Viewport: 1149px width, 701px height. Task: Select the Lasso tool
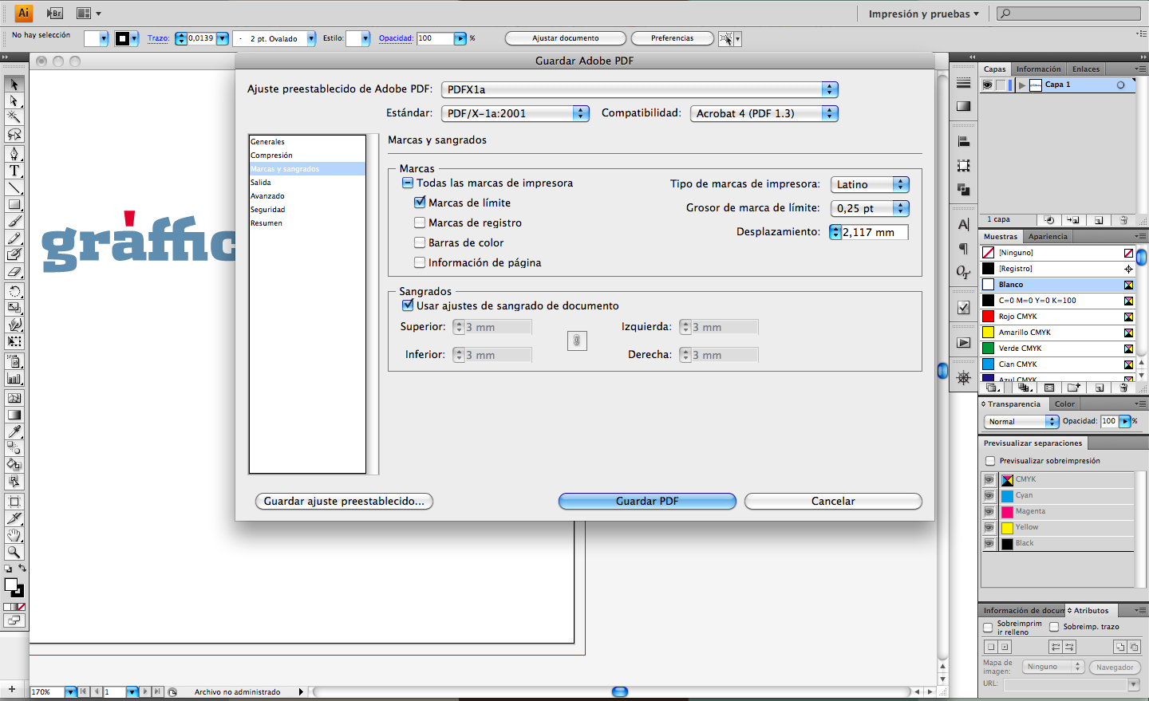[14, 134]
